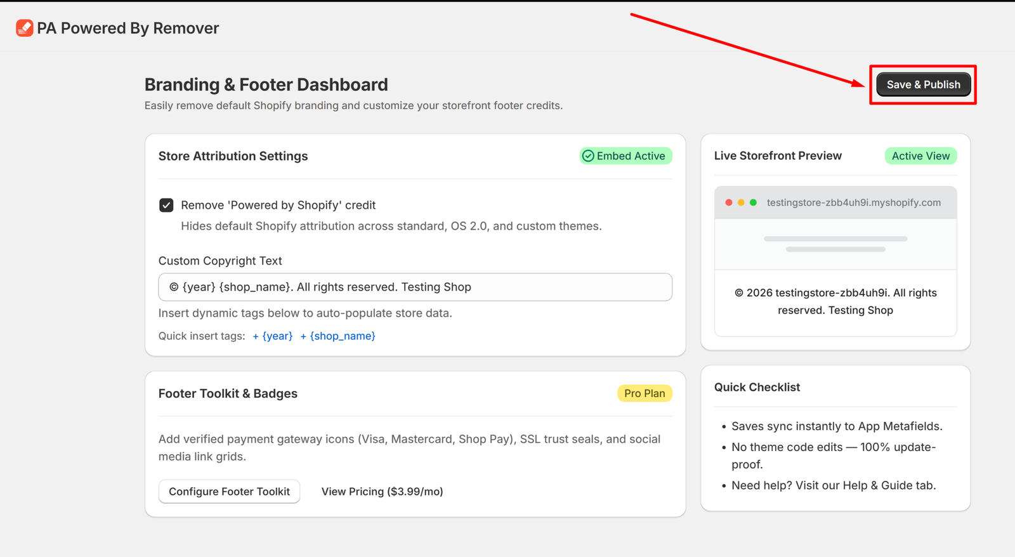Click the Branding & Footer Dashboard heading

[x=266, y=84]
